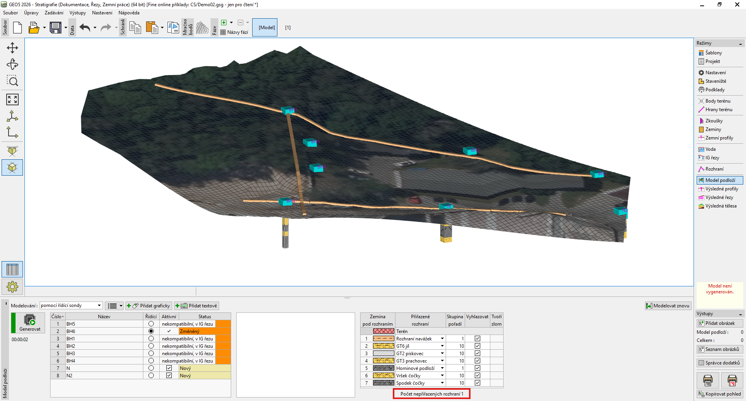
Task: Open Výsledné řezy in the modes panel
Action: [x=719, y=197]
